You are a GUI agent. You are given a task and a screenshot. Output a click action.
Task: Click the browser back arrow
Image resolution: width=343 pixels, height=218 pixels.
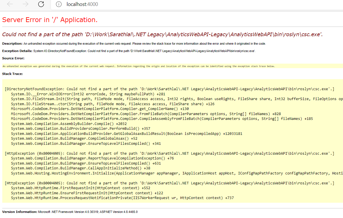point(10,4)
